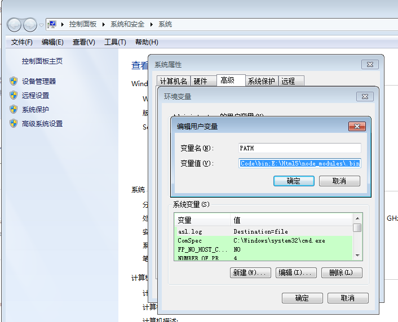The height and width of the screenshot is (322, 398).
Task: Click the 编辑(I)... system variable button
Action: click(x=296, y=273)
